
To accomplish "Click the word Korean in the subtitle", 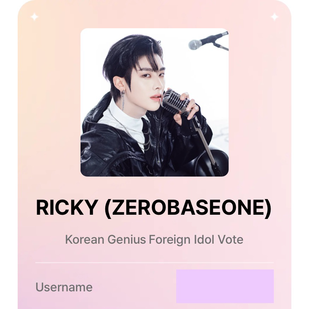I will click(x=85, y=239).
